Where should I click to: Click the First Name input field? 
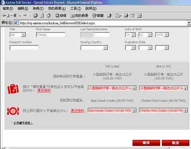point(51,35)
